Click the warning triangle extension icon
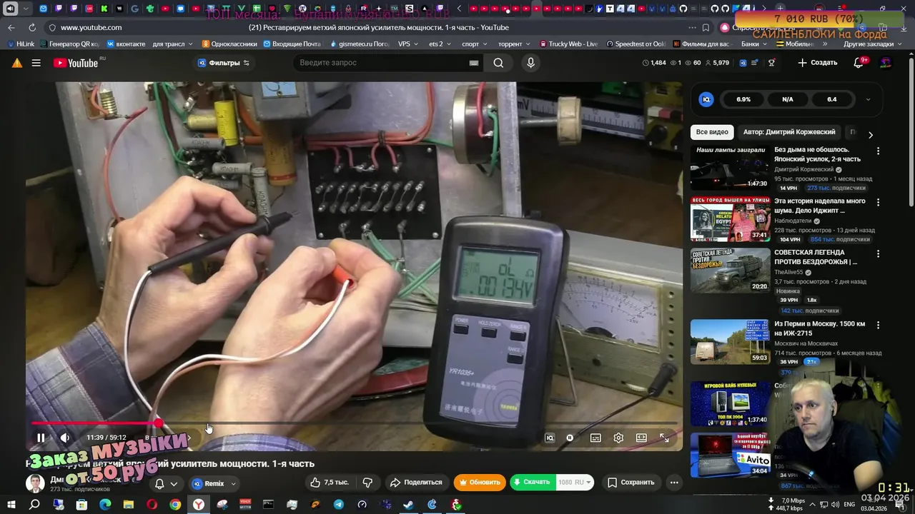This screenshot has height=514, width=915. [16, 63]
